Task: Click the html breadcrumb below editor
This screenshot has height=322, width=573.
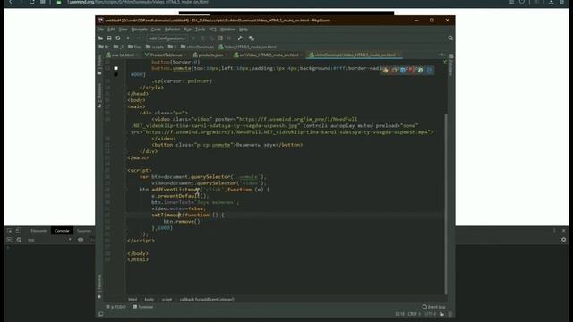Action: point(133,300)
